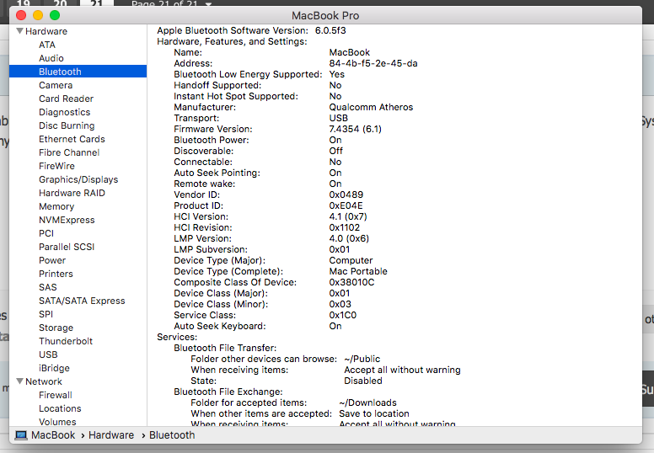Collapse the Hardware section triangle
The image size is (654, 453).
point(19,31)
